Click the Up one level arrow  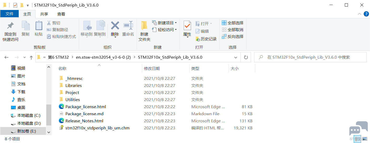coord(31,57)
